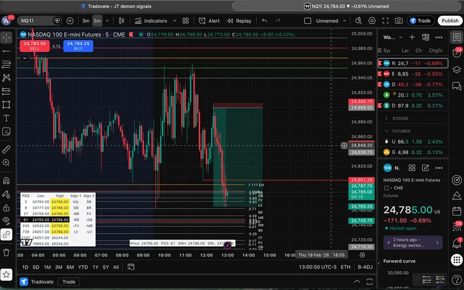Open chart settings hexagon icon

[x=372, y=21]
